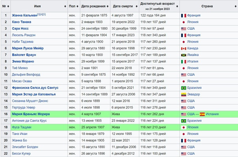
Task: Open the Фуса Тацуми link
Action: point(22,127)
